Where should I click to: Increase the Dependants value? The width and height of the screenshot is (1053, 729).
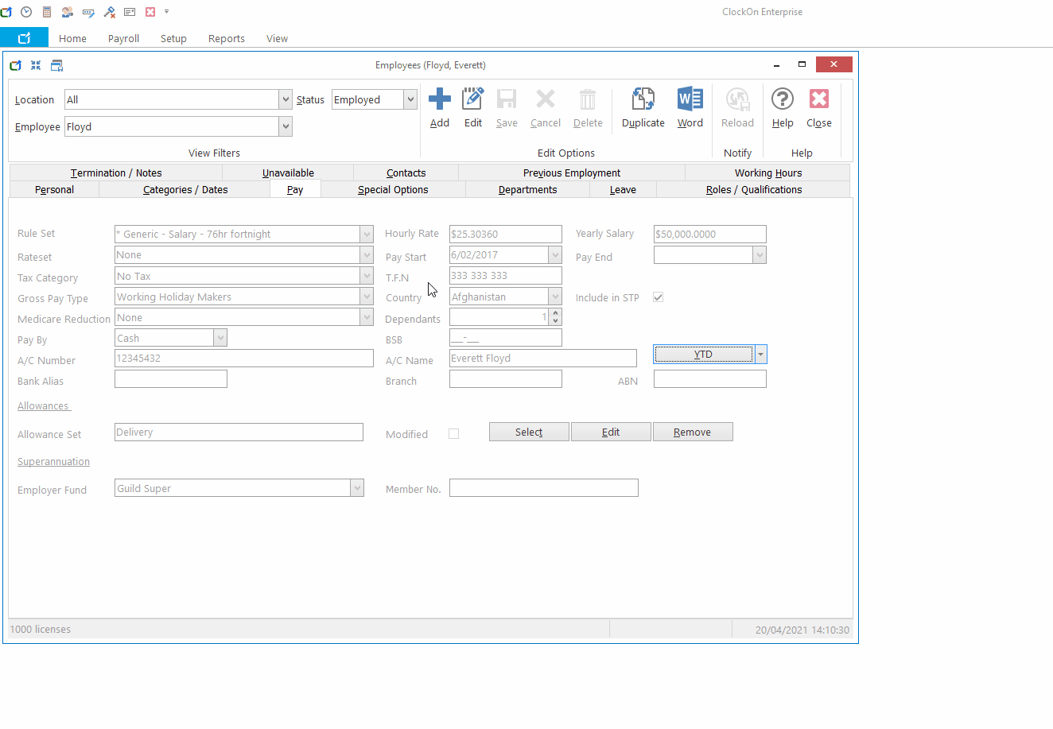coord(555,312)
